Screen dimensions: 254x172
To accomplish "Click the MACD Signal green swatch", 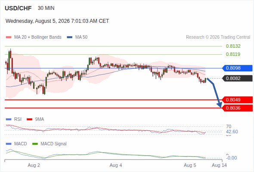I will tap(35, 144).
